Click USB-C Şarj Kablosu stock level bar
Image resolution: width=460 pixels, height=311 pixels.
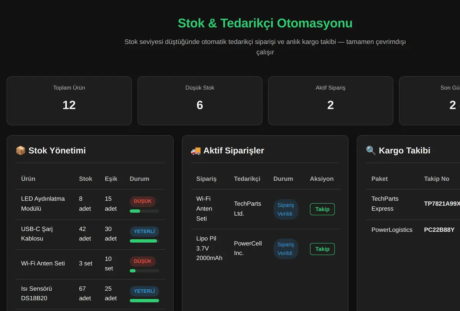pos(144,241)
